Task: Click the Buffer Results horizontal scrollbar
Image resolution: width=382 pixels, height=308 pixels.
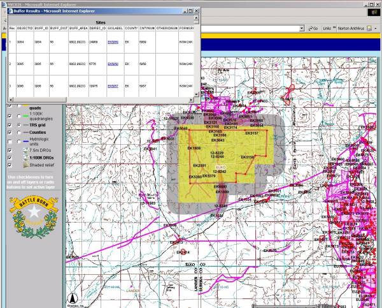Action: click(x=95, y=99)
